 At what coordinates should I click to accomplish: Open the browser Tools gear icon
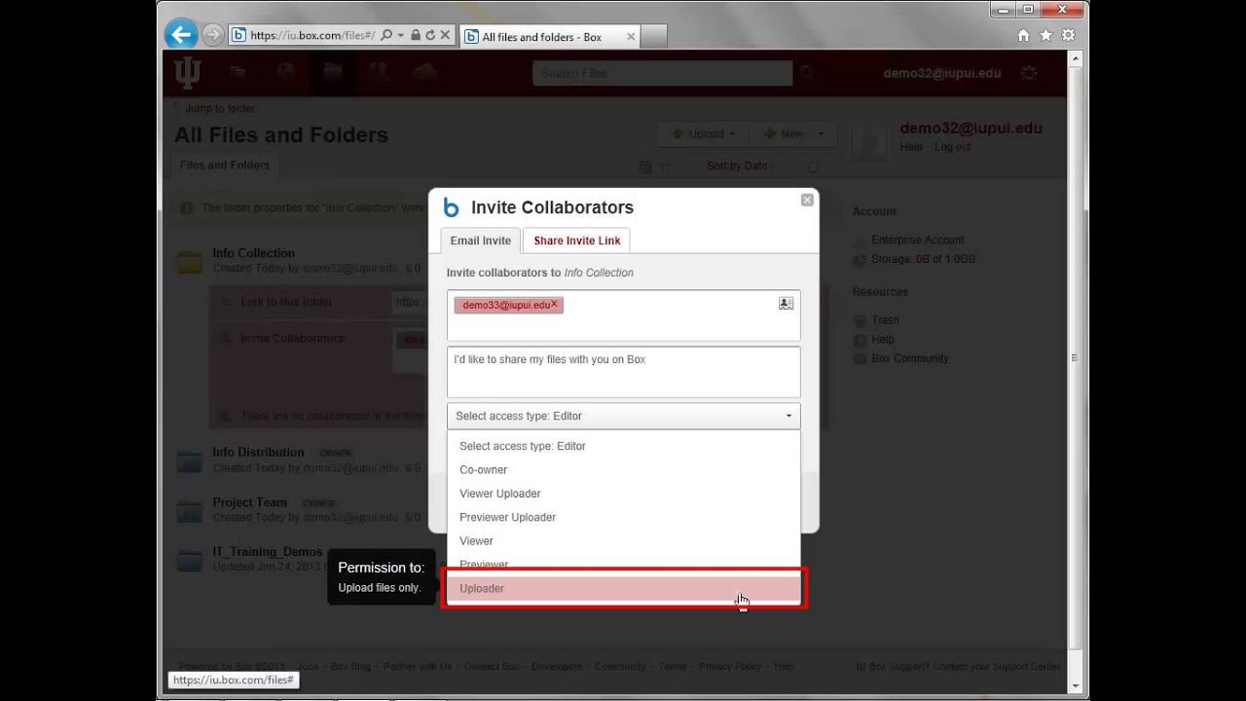tap(1068, 35)
